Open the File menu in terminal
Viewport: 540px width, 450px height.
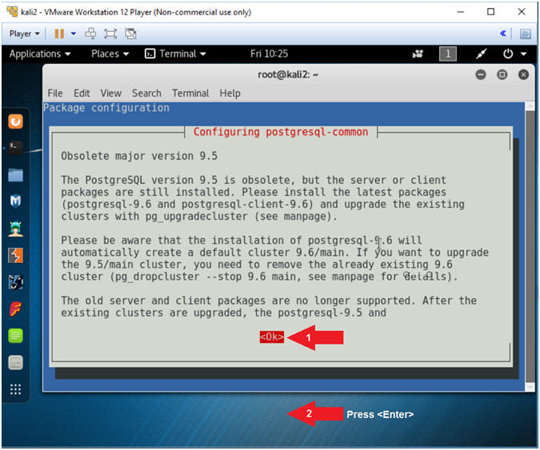pyautogui.click(x=55, y=94)
